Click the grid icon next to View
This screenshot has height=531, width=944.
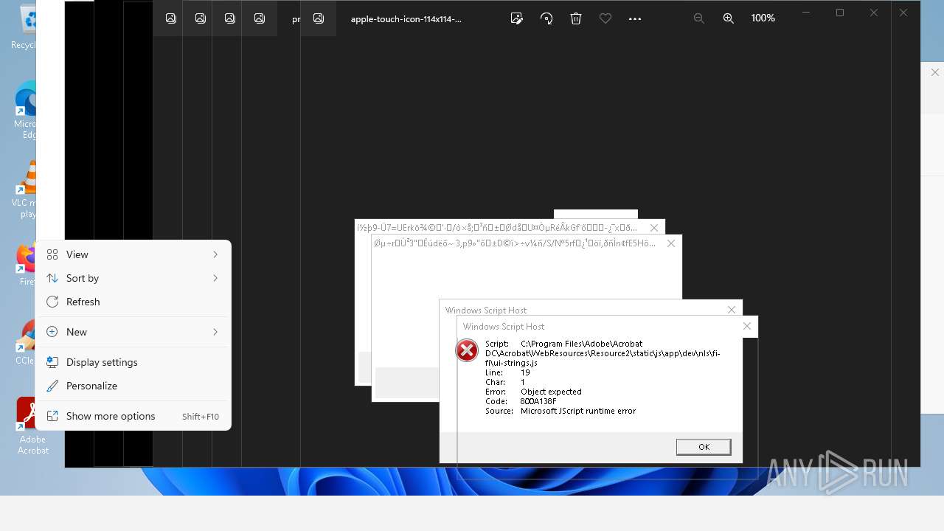coord(52,254)
